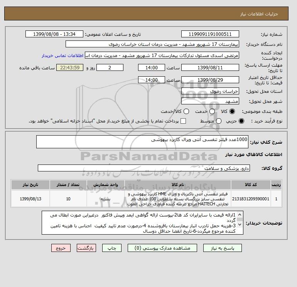The image size is (297, 287).
Task: Click the buyer organization name field
Action: point(152,44)
